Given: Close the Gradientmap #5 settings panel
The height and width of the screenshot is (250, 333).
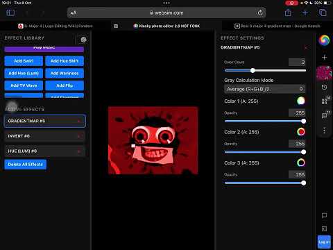Looking at the screenshot, I should [x=306, y=47].
